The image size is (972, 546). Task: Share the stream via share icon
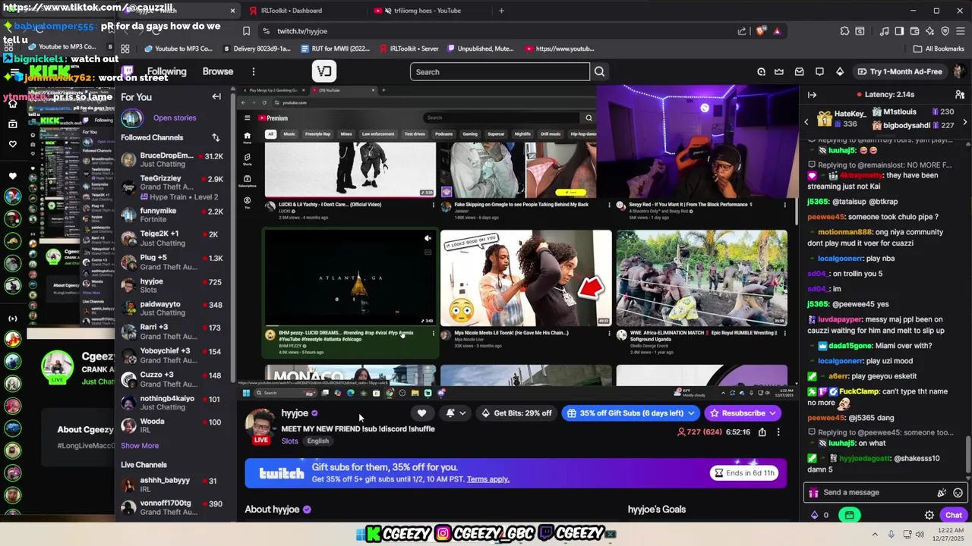click(762, 432)
